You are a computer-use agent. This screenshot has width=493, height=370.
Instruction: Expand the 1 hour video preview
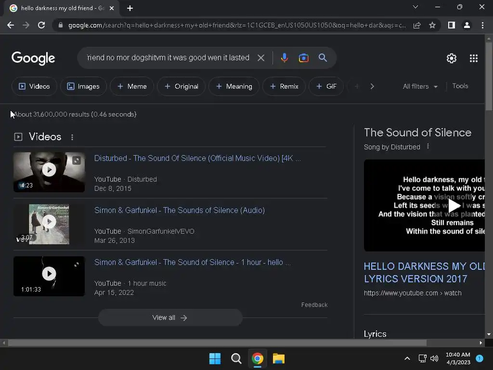coord(77,264)
